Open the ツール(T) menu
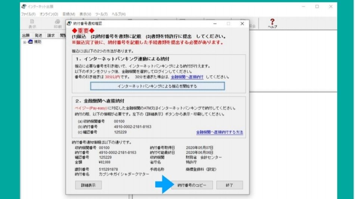 point(101,14)
